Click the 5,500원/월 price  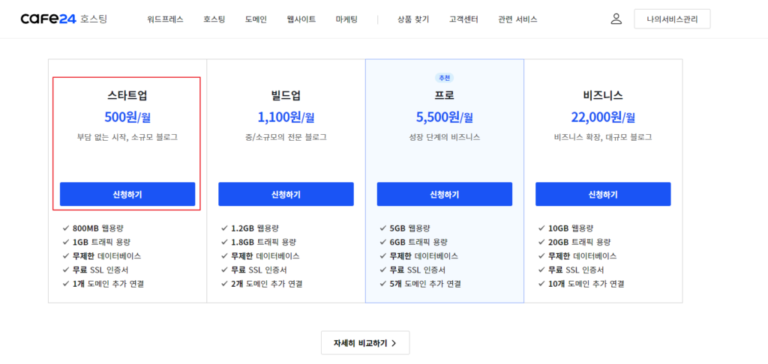444,118
